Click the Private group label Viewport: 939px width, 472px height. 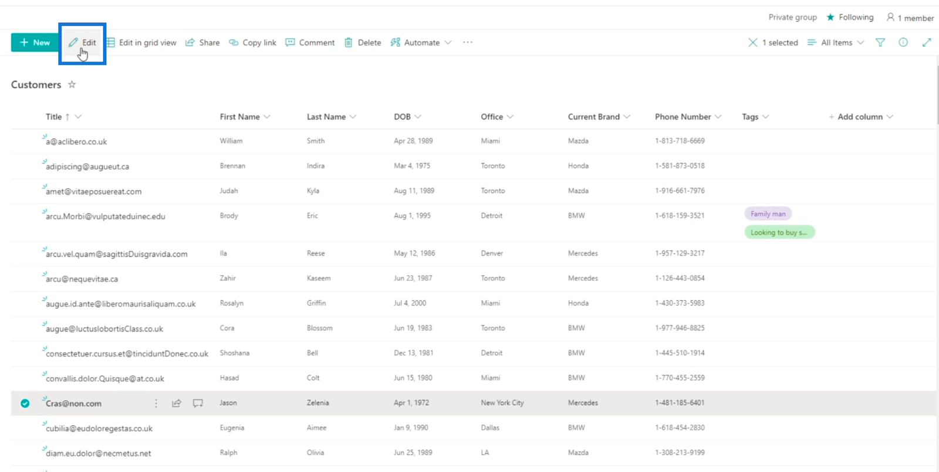tap(792, 17)
